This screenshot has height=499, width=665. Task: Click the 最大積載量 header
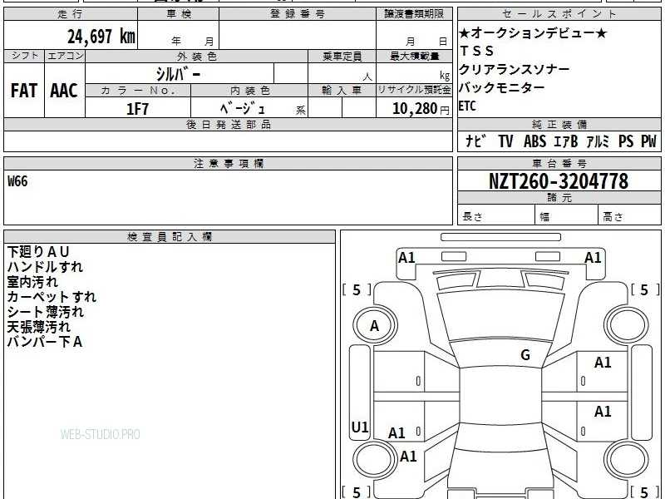[414, 56]
